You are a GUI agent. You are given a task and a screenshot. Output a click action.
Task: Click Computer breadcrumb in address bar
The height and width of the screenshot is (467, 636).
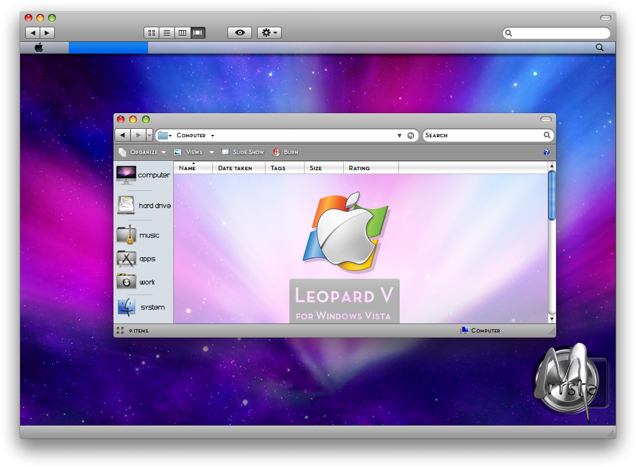point(191,135)
